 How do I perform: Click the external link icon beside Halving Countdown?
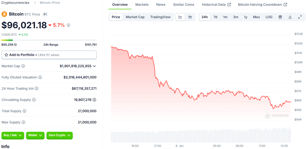[x=285, y=4]
